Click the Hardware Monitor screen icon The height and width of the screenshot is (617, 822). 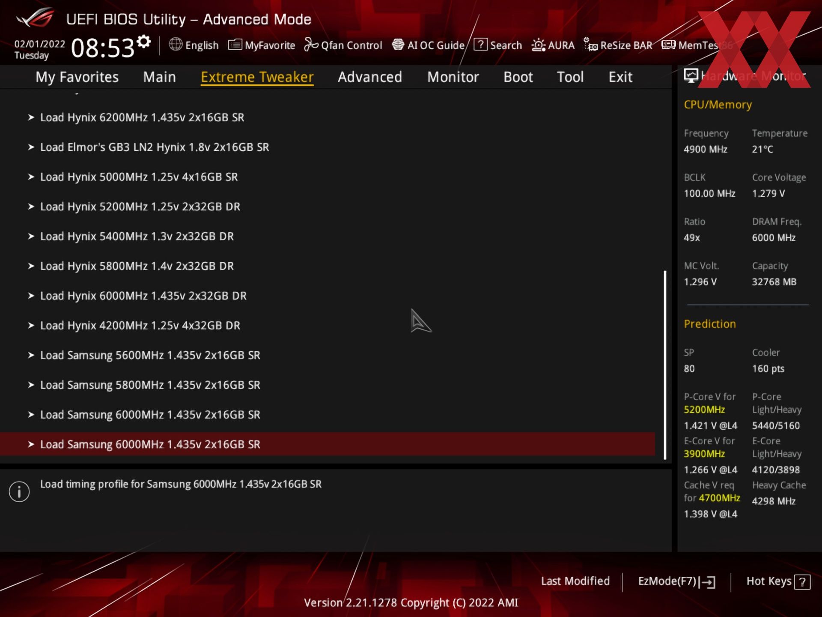(691, 76)
